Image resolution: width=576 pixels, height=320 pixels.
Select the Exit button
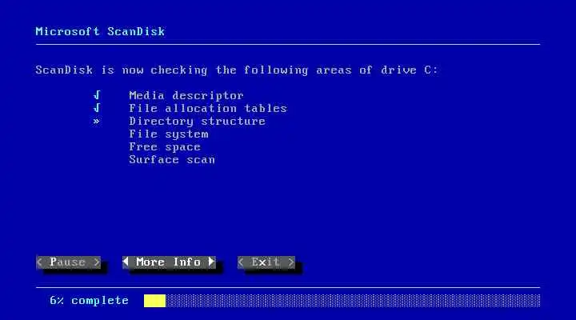tap(266, 262)
